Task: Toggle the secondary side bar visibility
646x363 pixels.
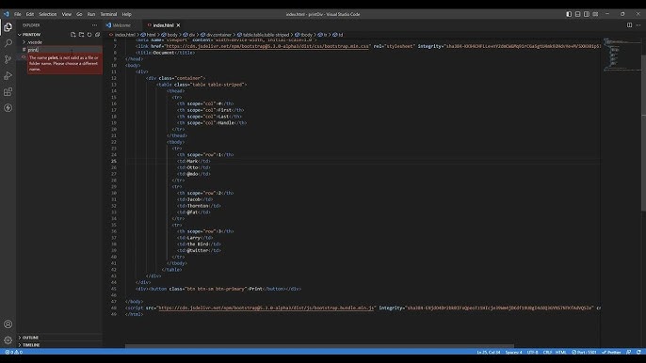Action: point(587,14)
